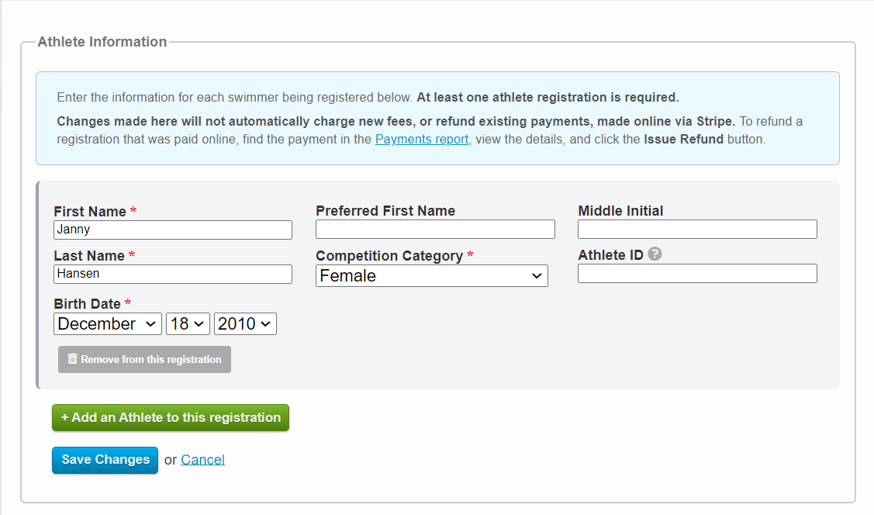Focus the First Name field containing Janny
The image size is (874, 515).
[x=172, y=230]
